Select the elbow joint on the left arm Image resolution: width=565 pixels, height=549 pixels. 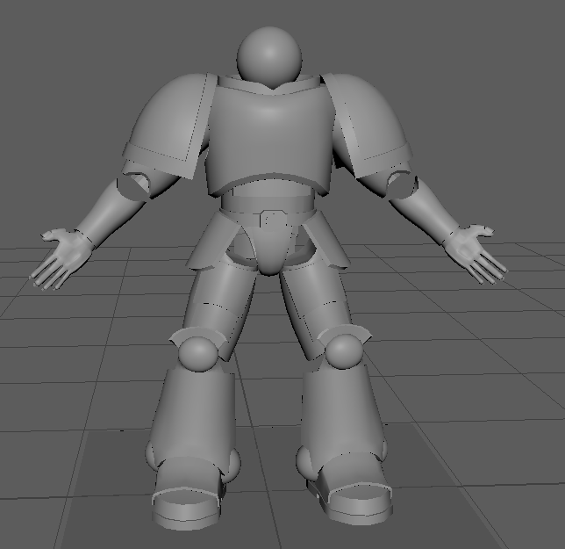133,185
